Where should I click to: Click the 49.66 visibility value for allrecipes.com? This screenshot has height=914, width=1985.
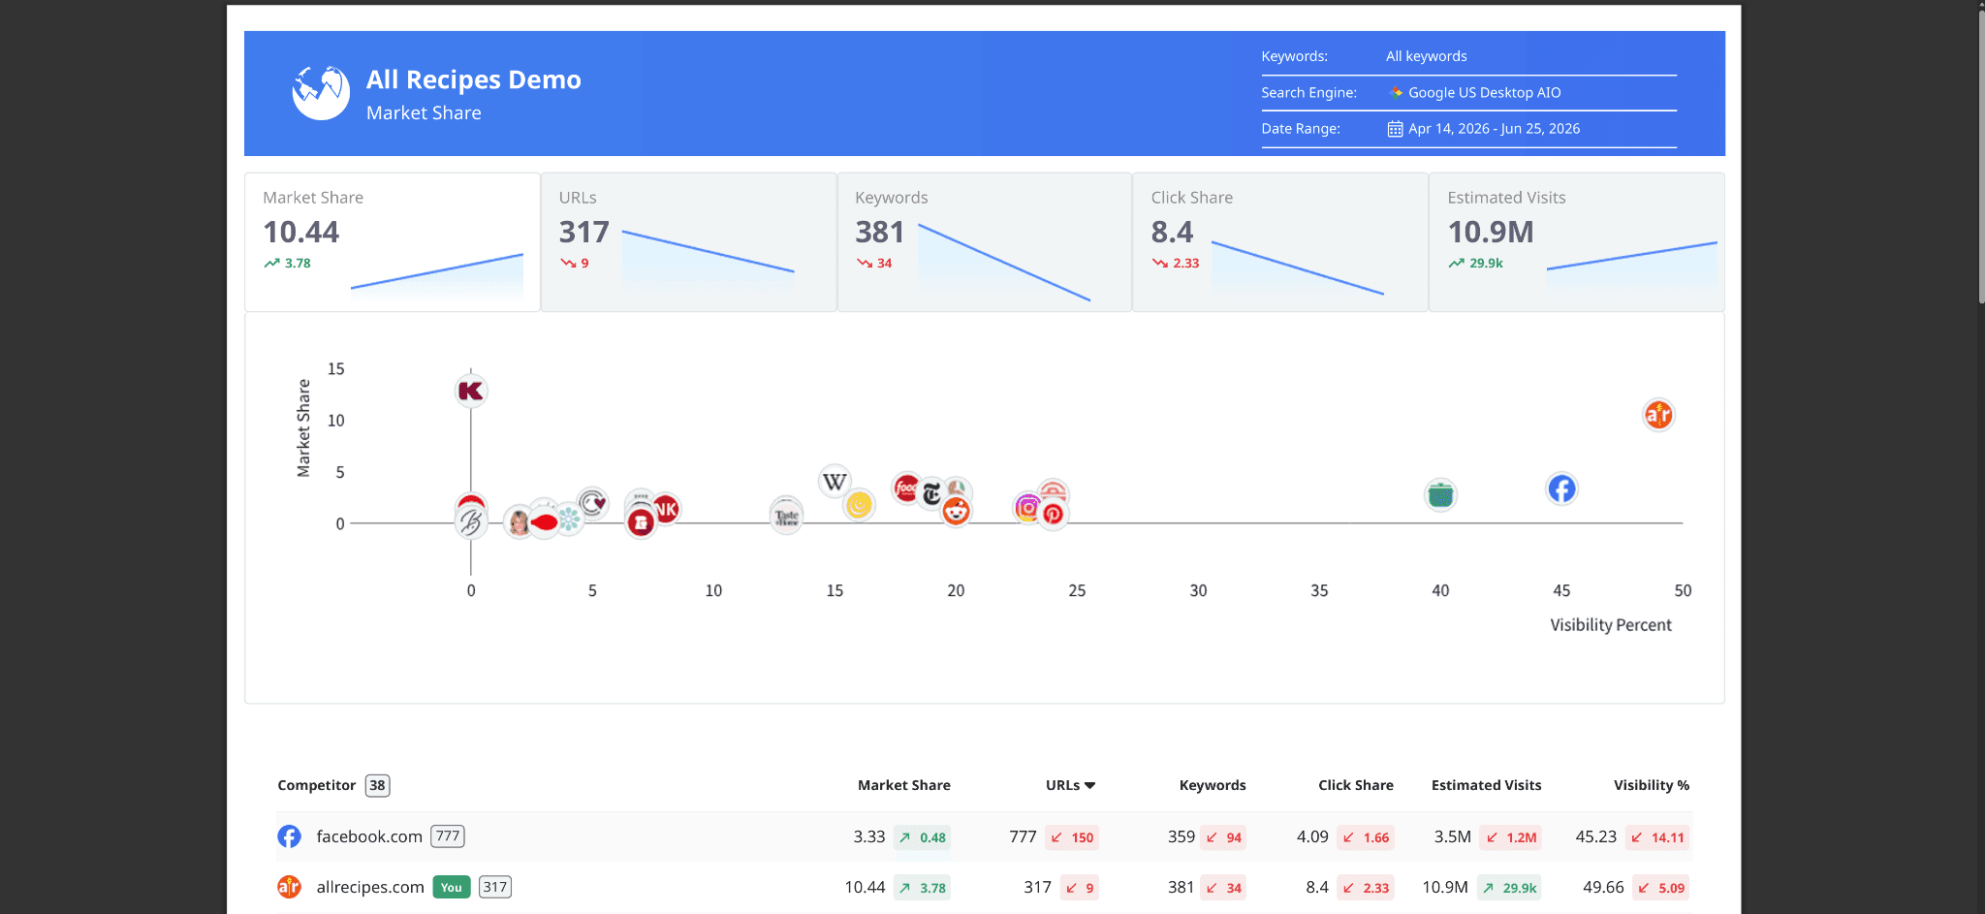pyautogui.click(x=1603, y=887)
